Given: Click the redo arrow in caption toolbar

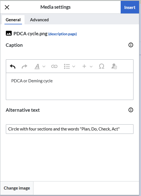Looking at the screenshot, I should pos(25,66).
